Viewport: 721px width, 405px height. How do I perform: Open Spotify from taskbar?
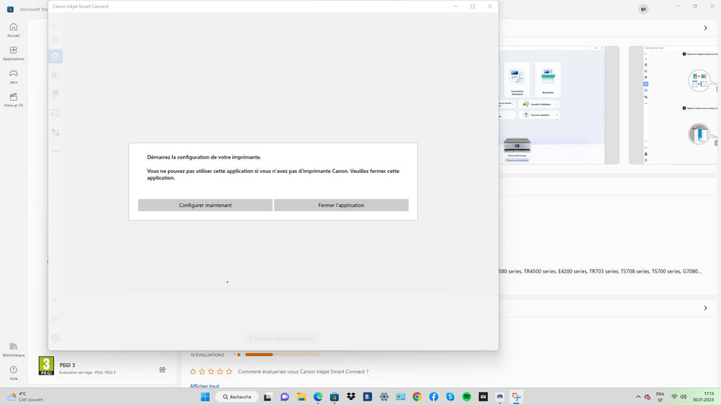tap(466, 397)
